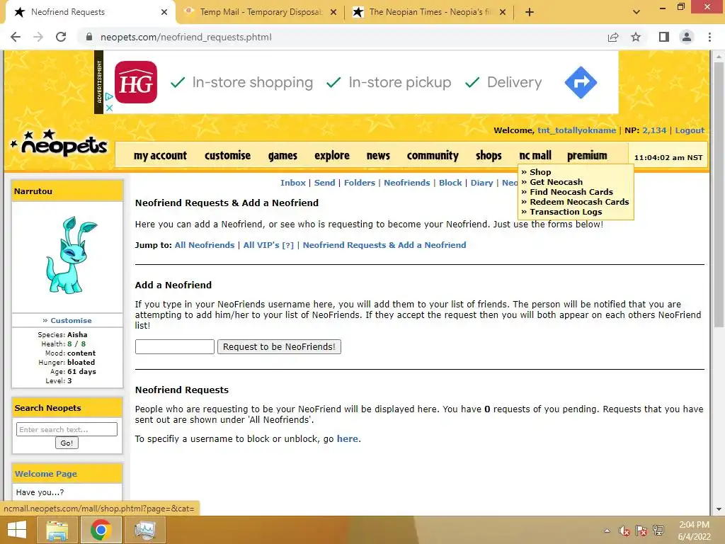This screenshot has height=544, width=725.
Task: Click the HG advertisement logo
Action: (135, 82)
